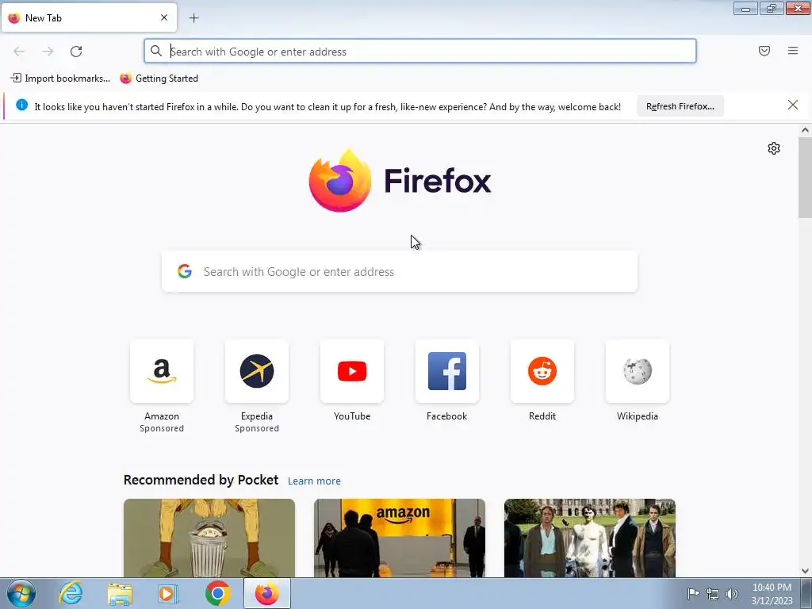Open Action Center flag in tray
Image resolution: width=812 pixels, height=609 pixels.
click(x=692, y=594)
